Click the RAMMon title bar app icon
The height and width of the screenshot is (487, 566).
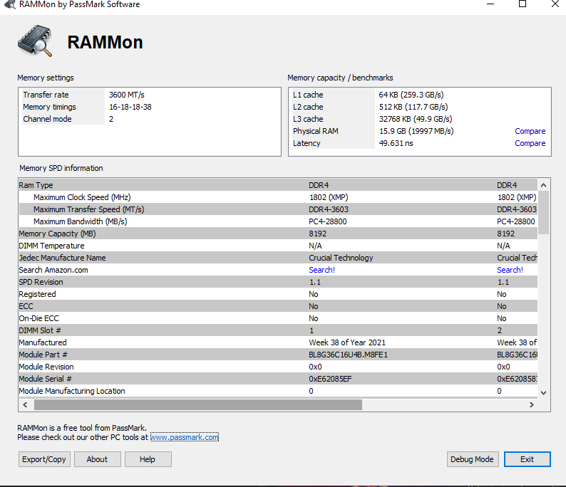click(x=10, y=4)
